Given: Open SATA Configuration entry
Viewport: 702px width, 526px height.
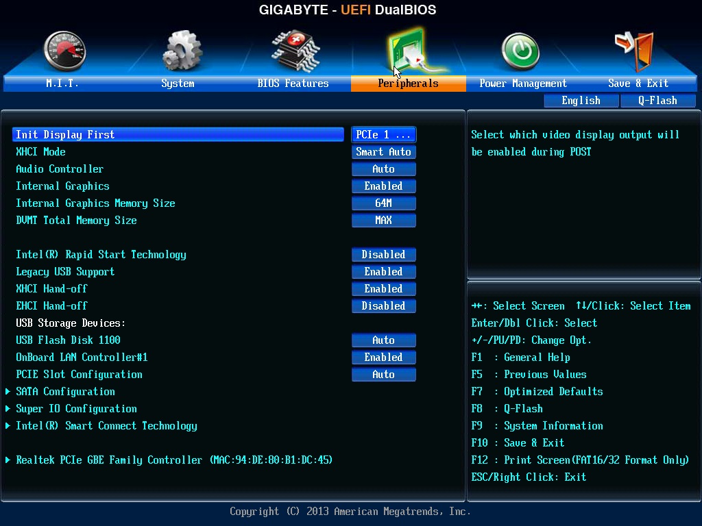Looking at the screenshot, I should click(65, 391).
